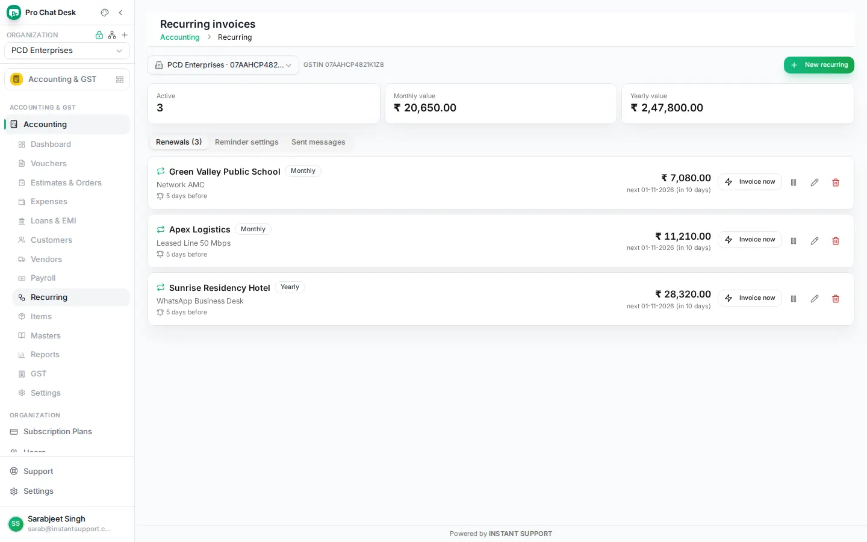
Task: Delete the Apex Logistics recurring invoice
Action: coord(836,241)
